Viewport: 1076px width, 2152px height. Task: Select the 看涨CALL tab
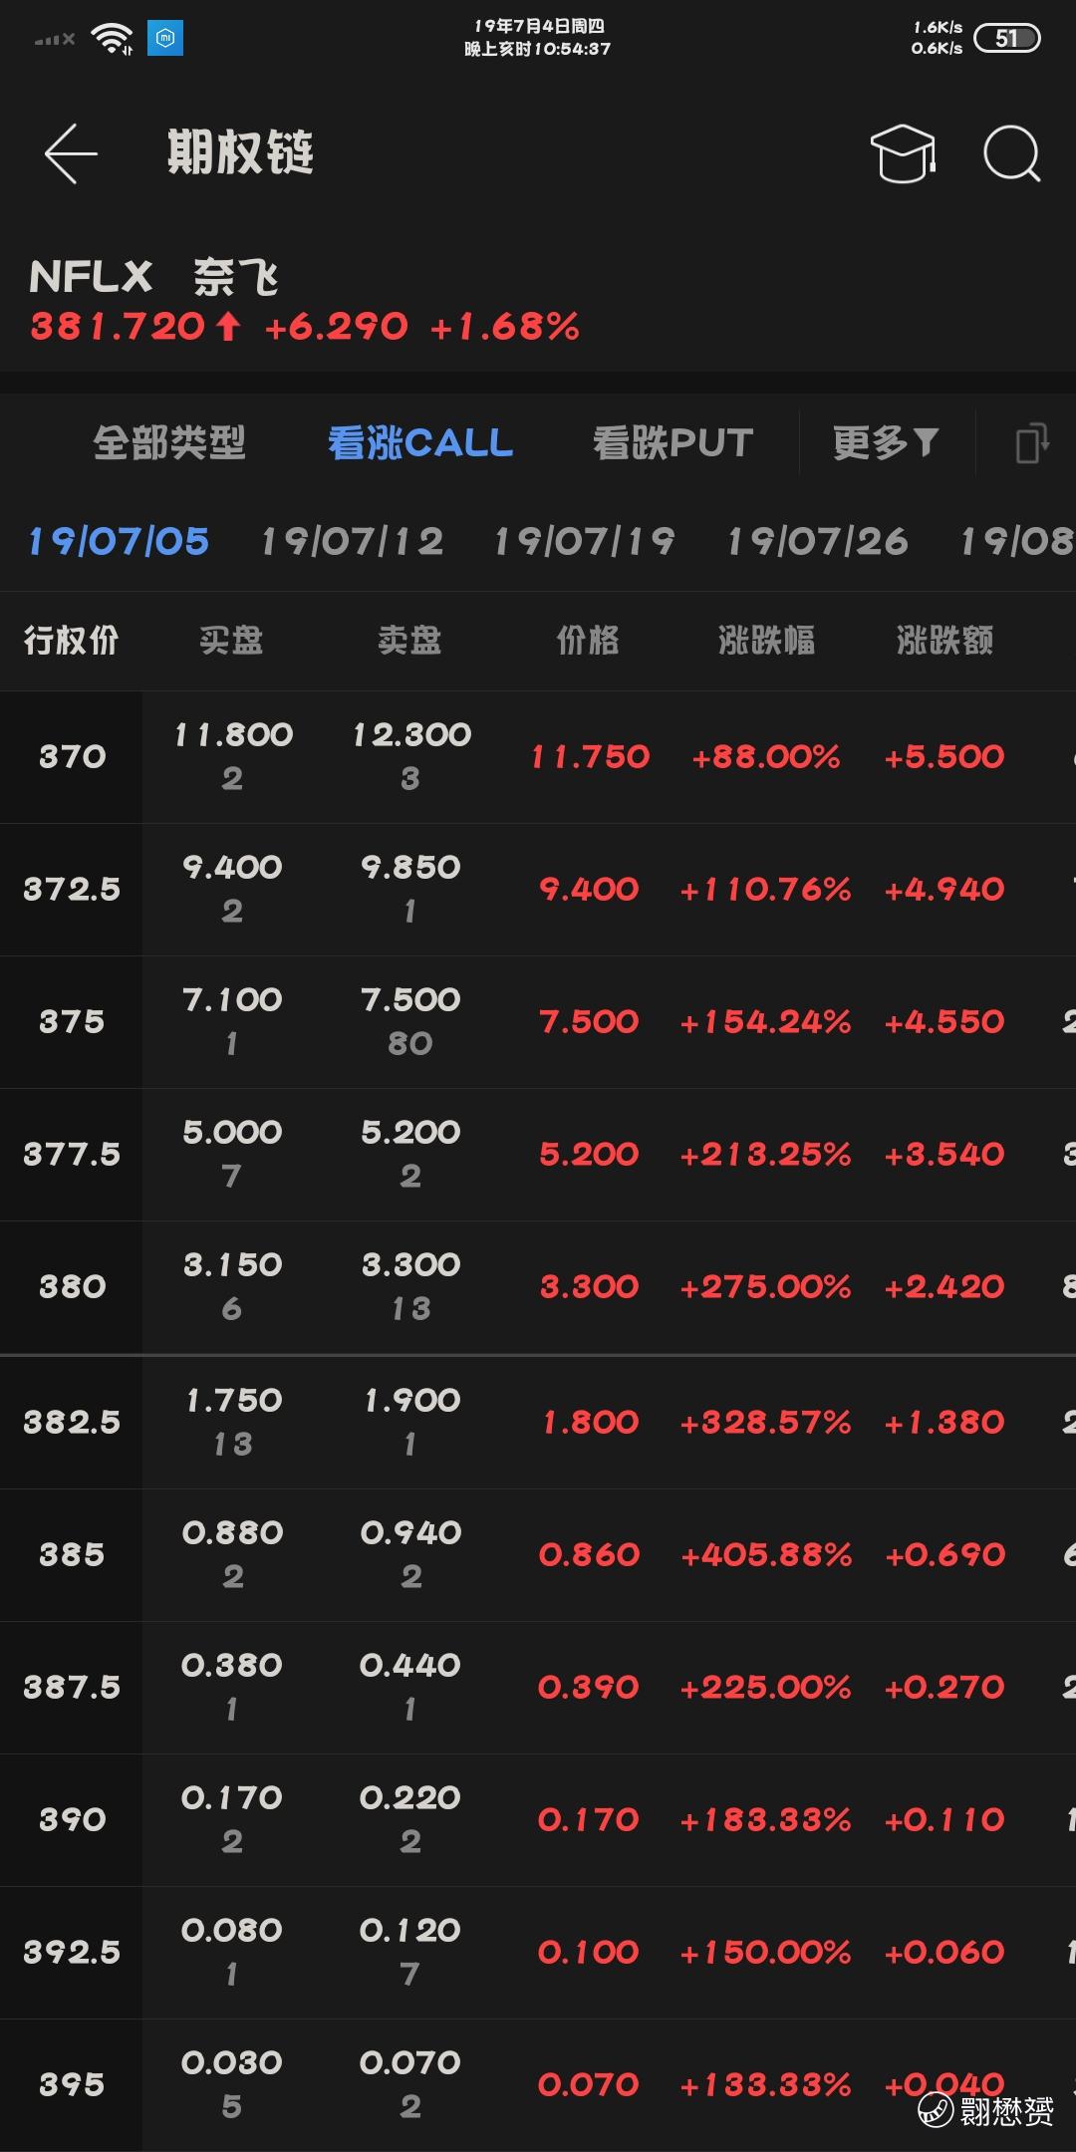(x=420, y=442)
